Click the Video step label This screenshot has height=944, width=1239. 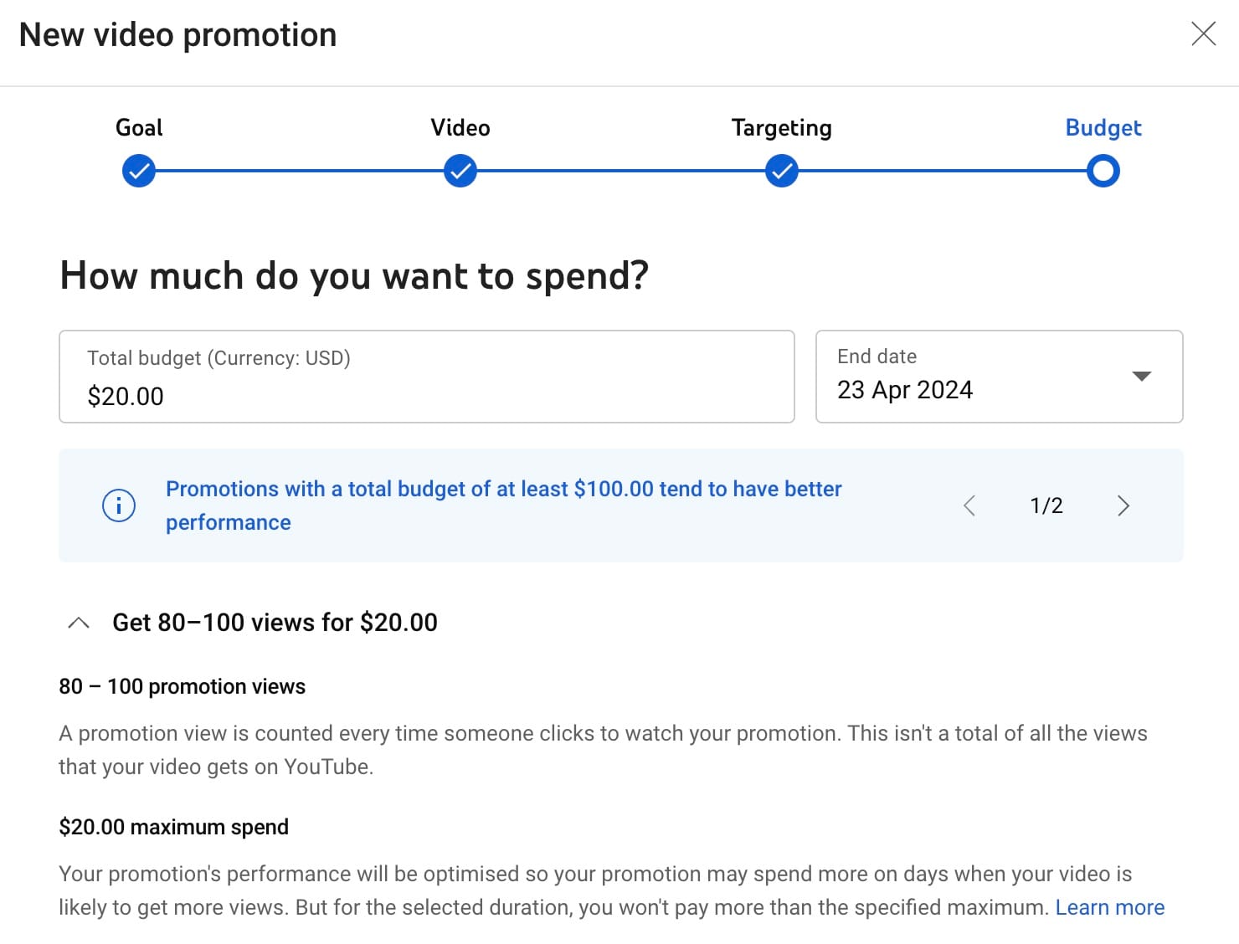460,127
